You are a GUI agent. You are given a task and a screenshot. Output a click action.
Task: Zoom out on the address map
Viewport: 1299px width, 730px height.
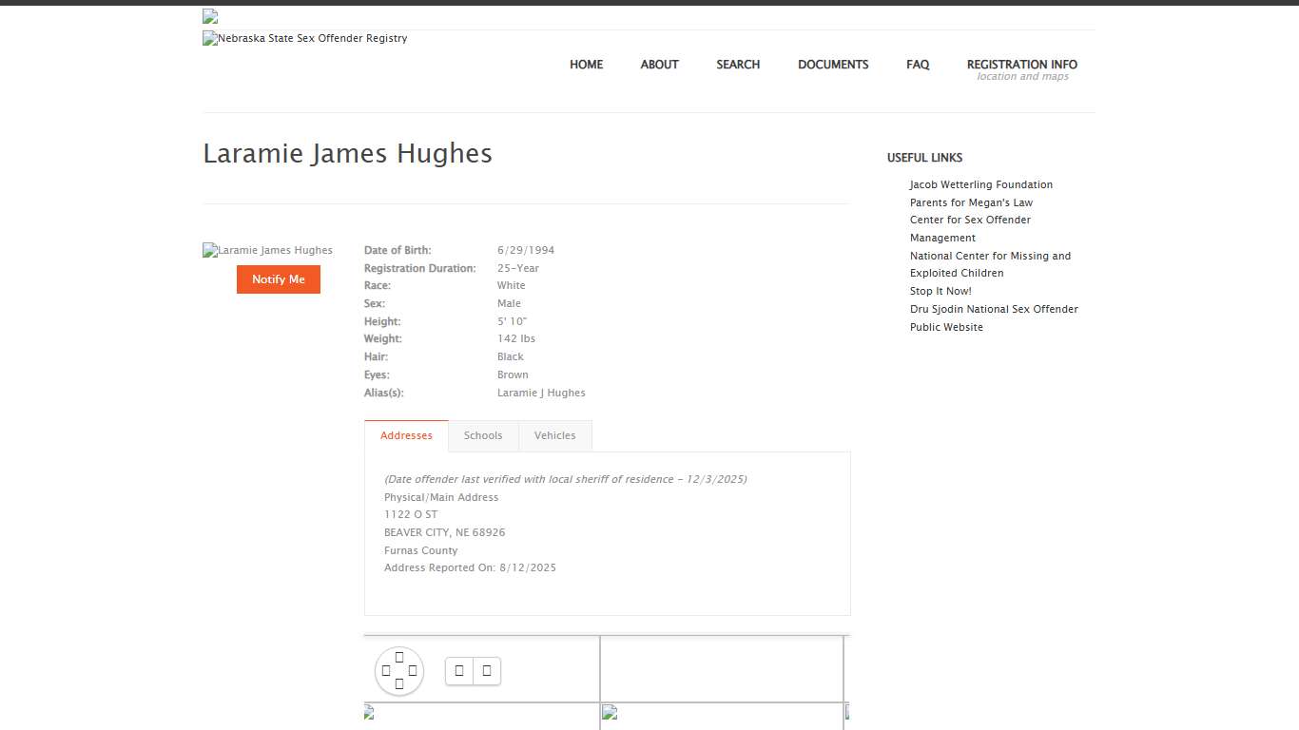[x=486, y=670]
